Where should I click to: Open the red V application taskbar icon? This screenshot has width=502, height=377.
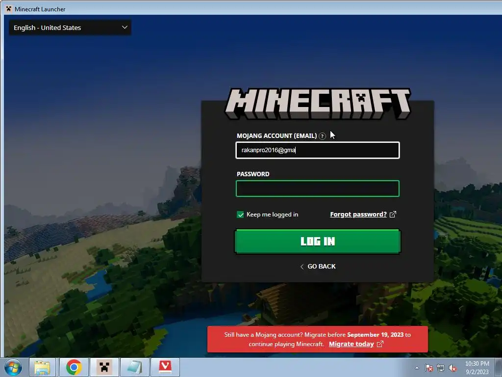point(165,367)
